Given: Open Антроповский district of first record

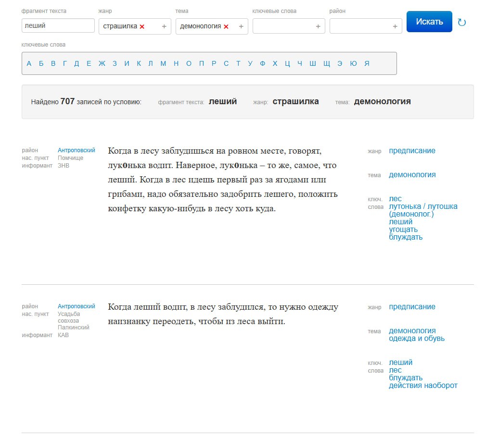Looking at the screenshot, I should (76, 150).
